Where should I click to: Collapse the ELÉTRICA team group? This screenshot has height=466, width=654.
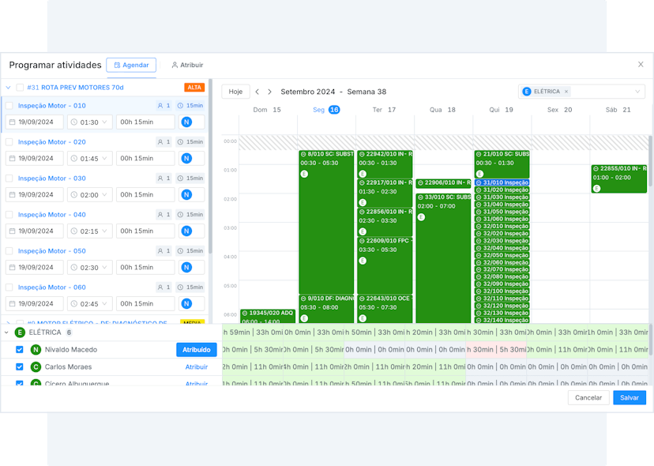coord(6,333)
